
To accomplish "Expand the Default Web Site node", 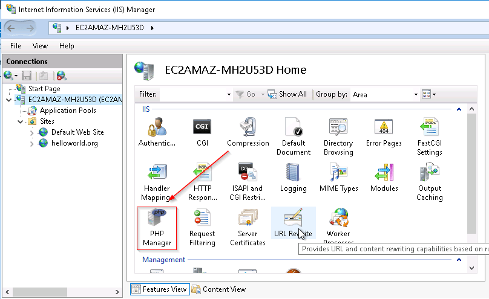I will [32, 133].
